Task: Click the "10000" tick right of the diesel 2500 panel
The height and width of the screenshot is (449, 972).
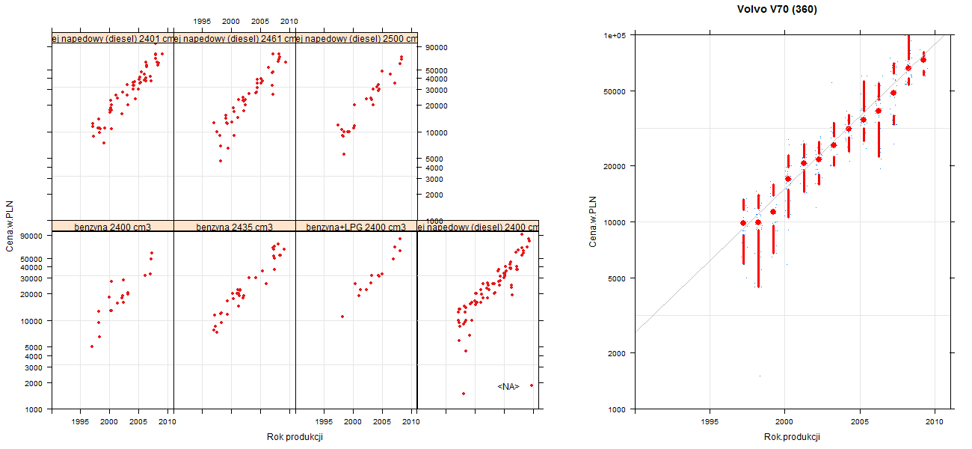Action: pyautogui.click(x=437, y=132)
